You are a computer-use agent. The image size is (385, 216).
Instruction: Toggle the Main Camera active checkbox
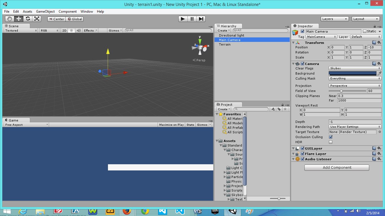pyautogui.click(x=302, y=31)
